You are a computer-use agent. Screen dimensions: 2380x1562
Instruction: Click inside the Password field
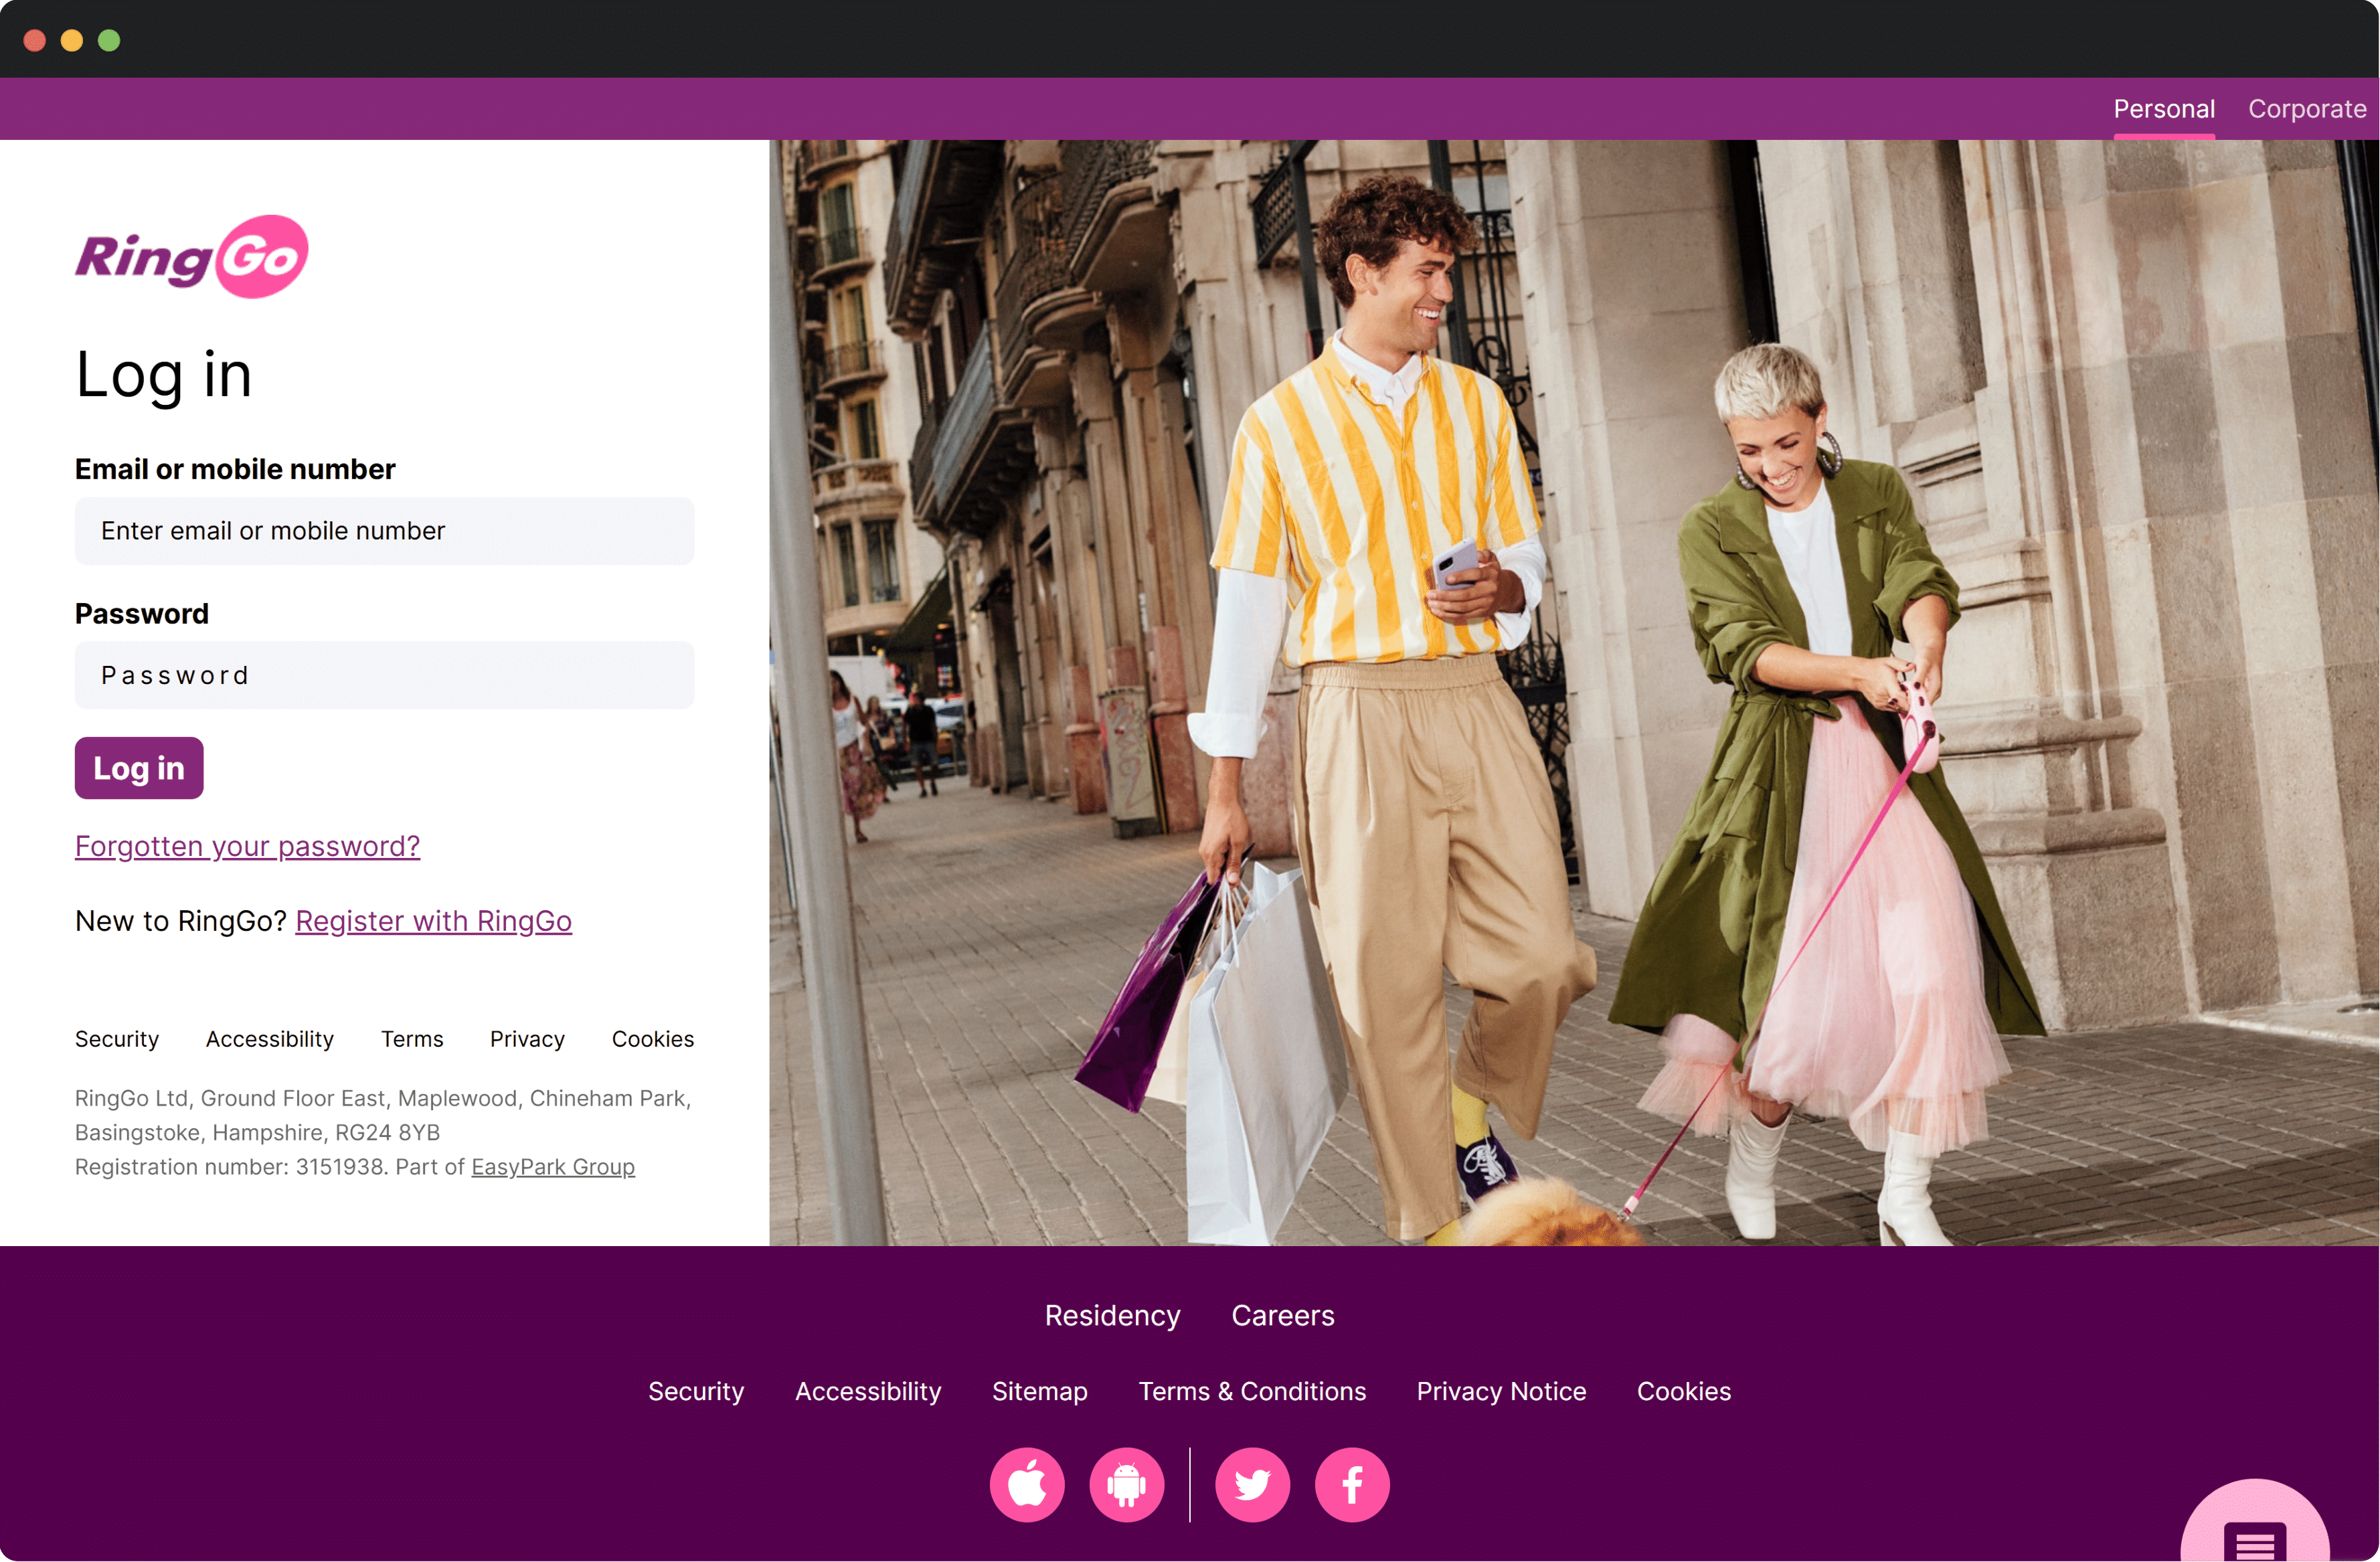[384, 675]
